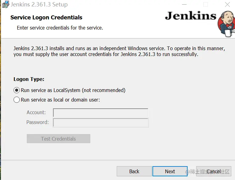The image size is (235, 180).
Task: Go Back to the previous step
Action: pos(134,171)
